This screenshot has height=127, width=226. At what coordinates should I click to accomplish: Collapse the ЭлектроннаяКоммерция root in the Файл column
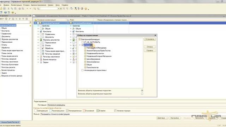point(68,23)
